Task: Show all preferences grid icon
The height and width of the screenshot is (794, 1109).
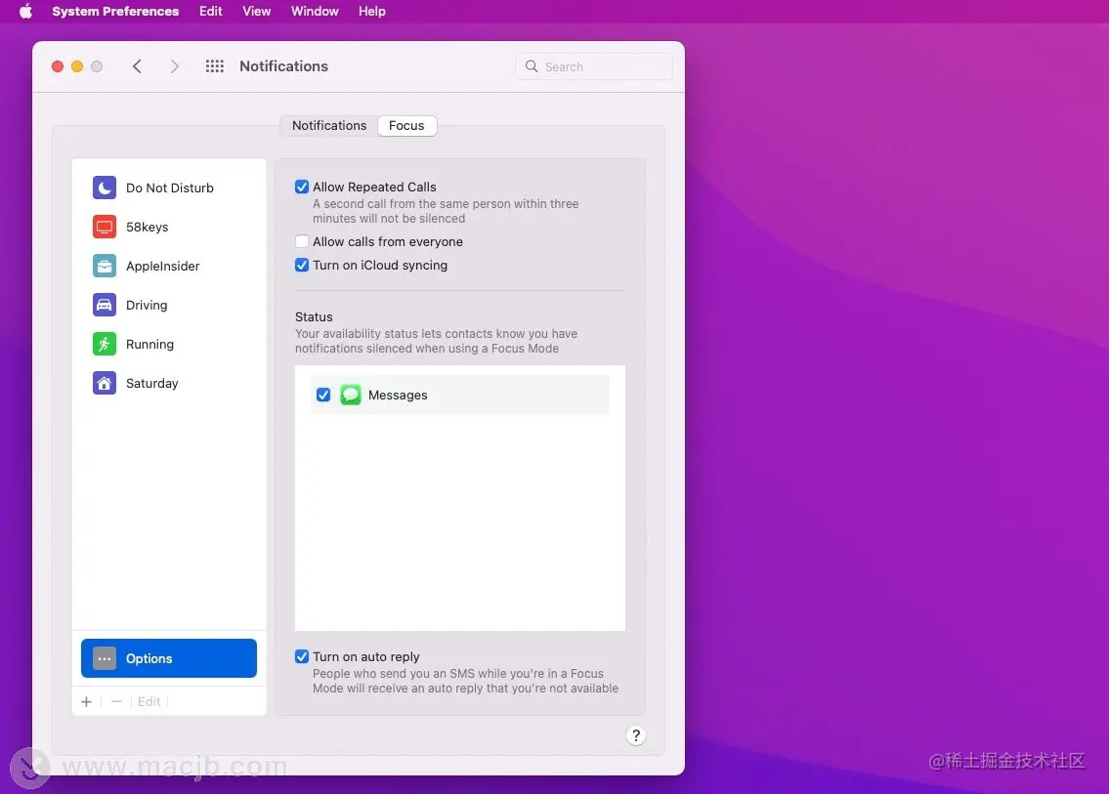Action: coord(214,66)
